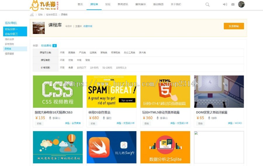
Task: Select 论坛分区一 in sidebar
Action: (15, 29)
